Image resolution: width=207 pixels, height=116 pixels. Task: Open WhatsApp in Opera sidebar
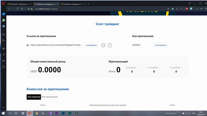click(x=4, y=20)
